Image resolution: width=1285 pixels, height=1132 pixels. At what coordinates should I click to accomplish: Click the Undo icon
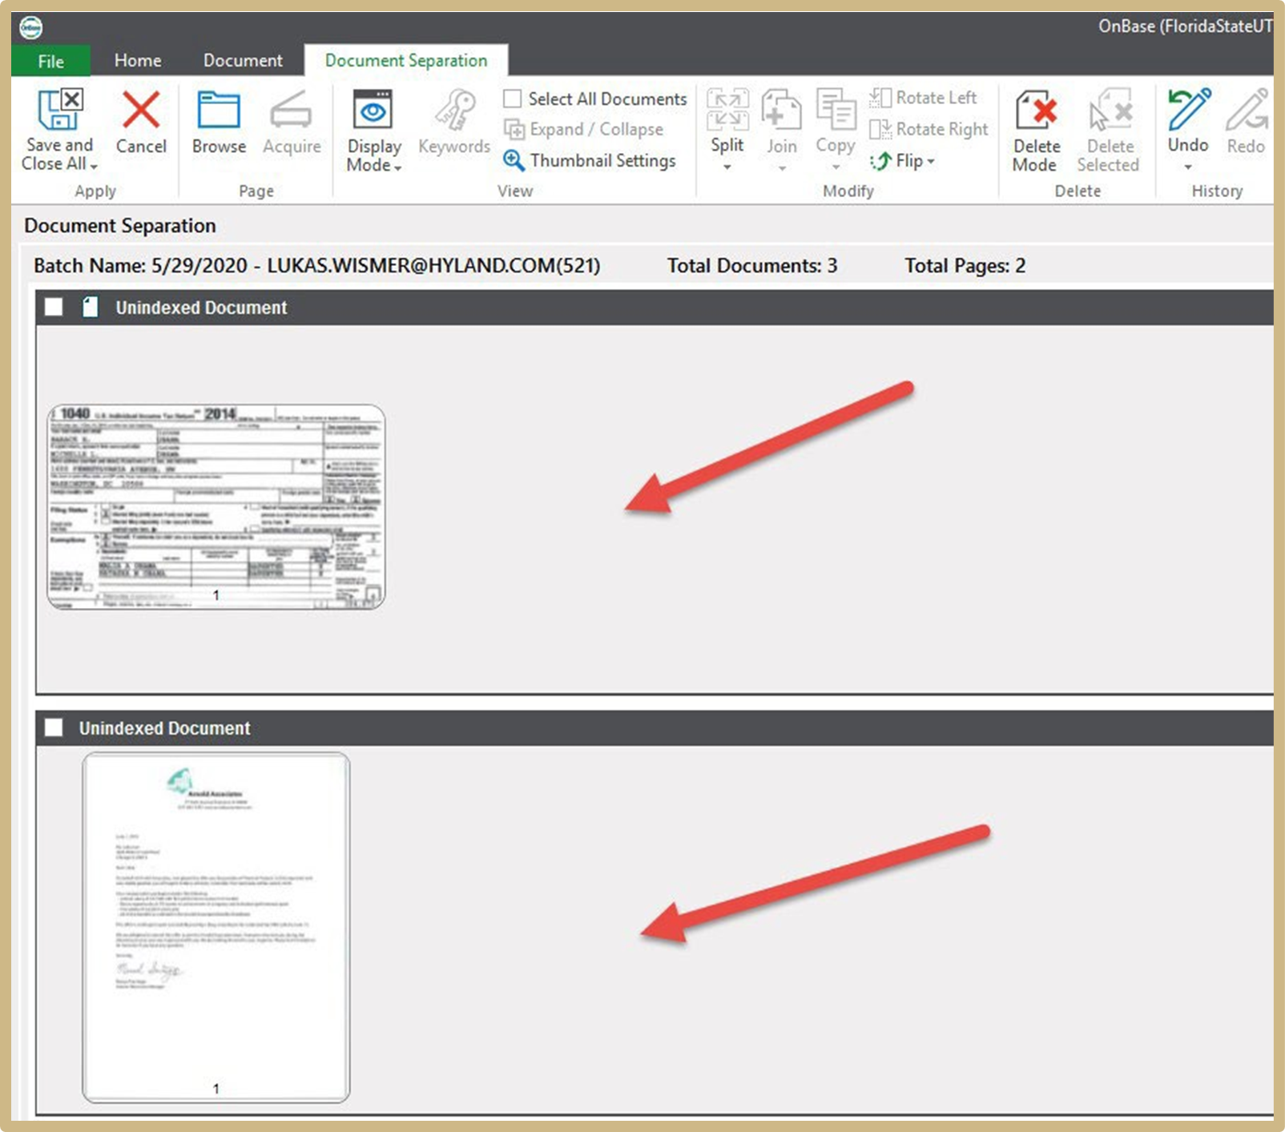1186,120
